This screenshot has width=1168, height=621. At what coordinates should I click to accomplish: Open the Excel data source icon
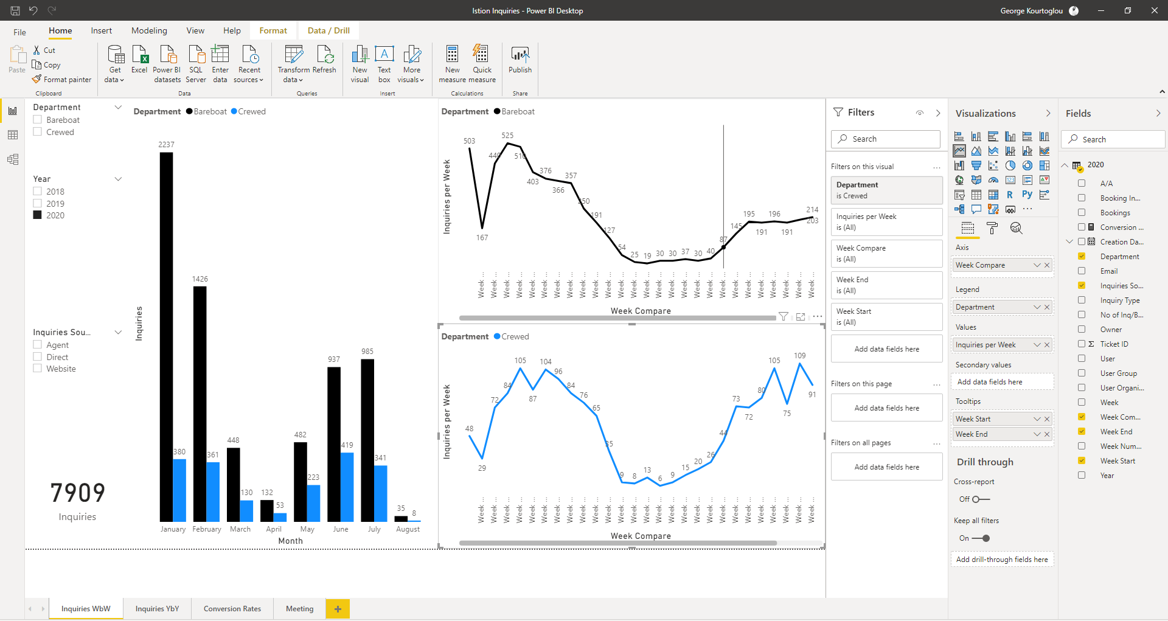[139, 59]
